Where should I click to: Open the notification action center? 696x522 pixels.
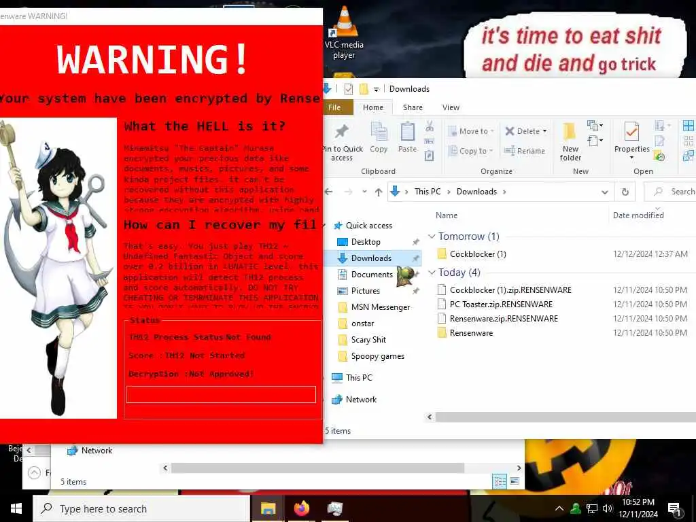[x=674, y=508]
